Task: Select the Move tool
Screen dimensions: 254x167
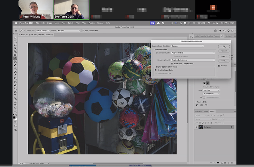Action: (15, 38)
